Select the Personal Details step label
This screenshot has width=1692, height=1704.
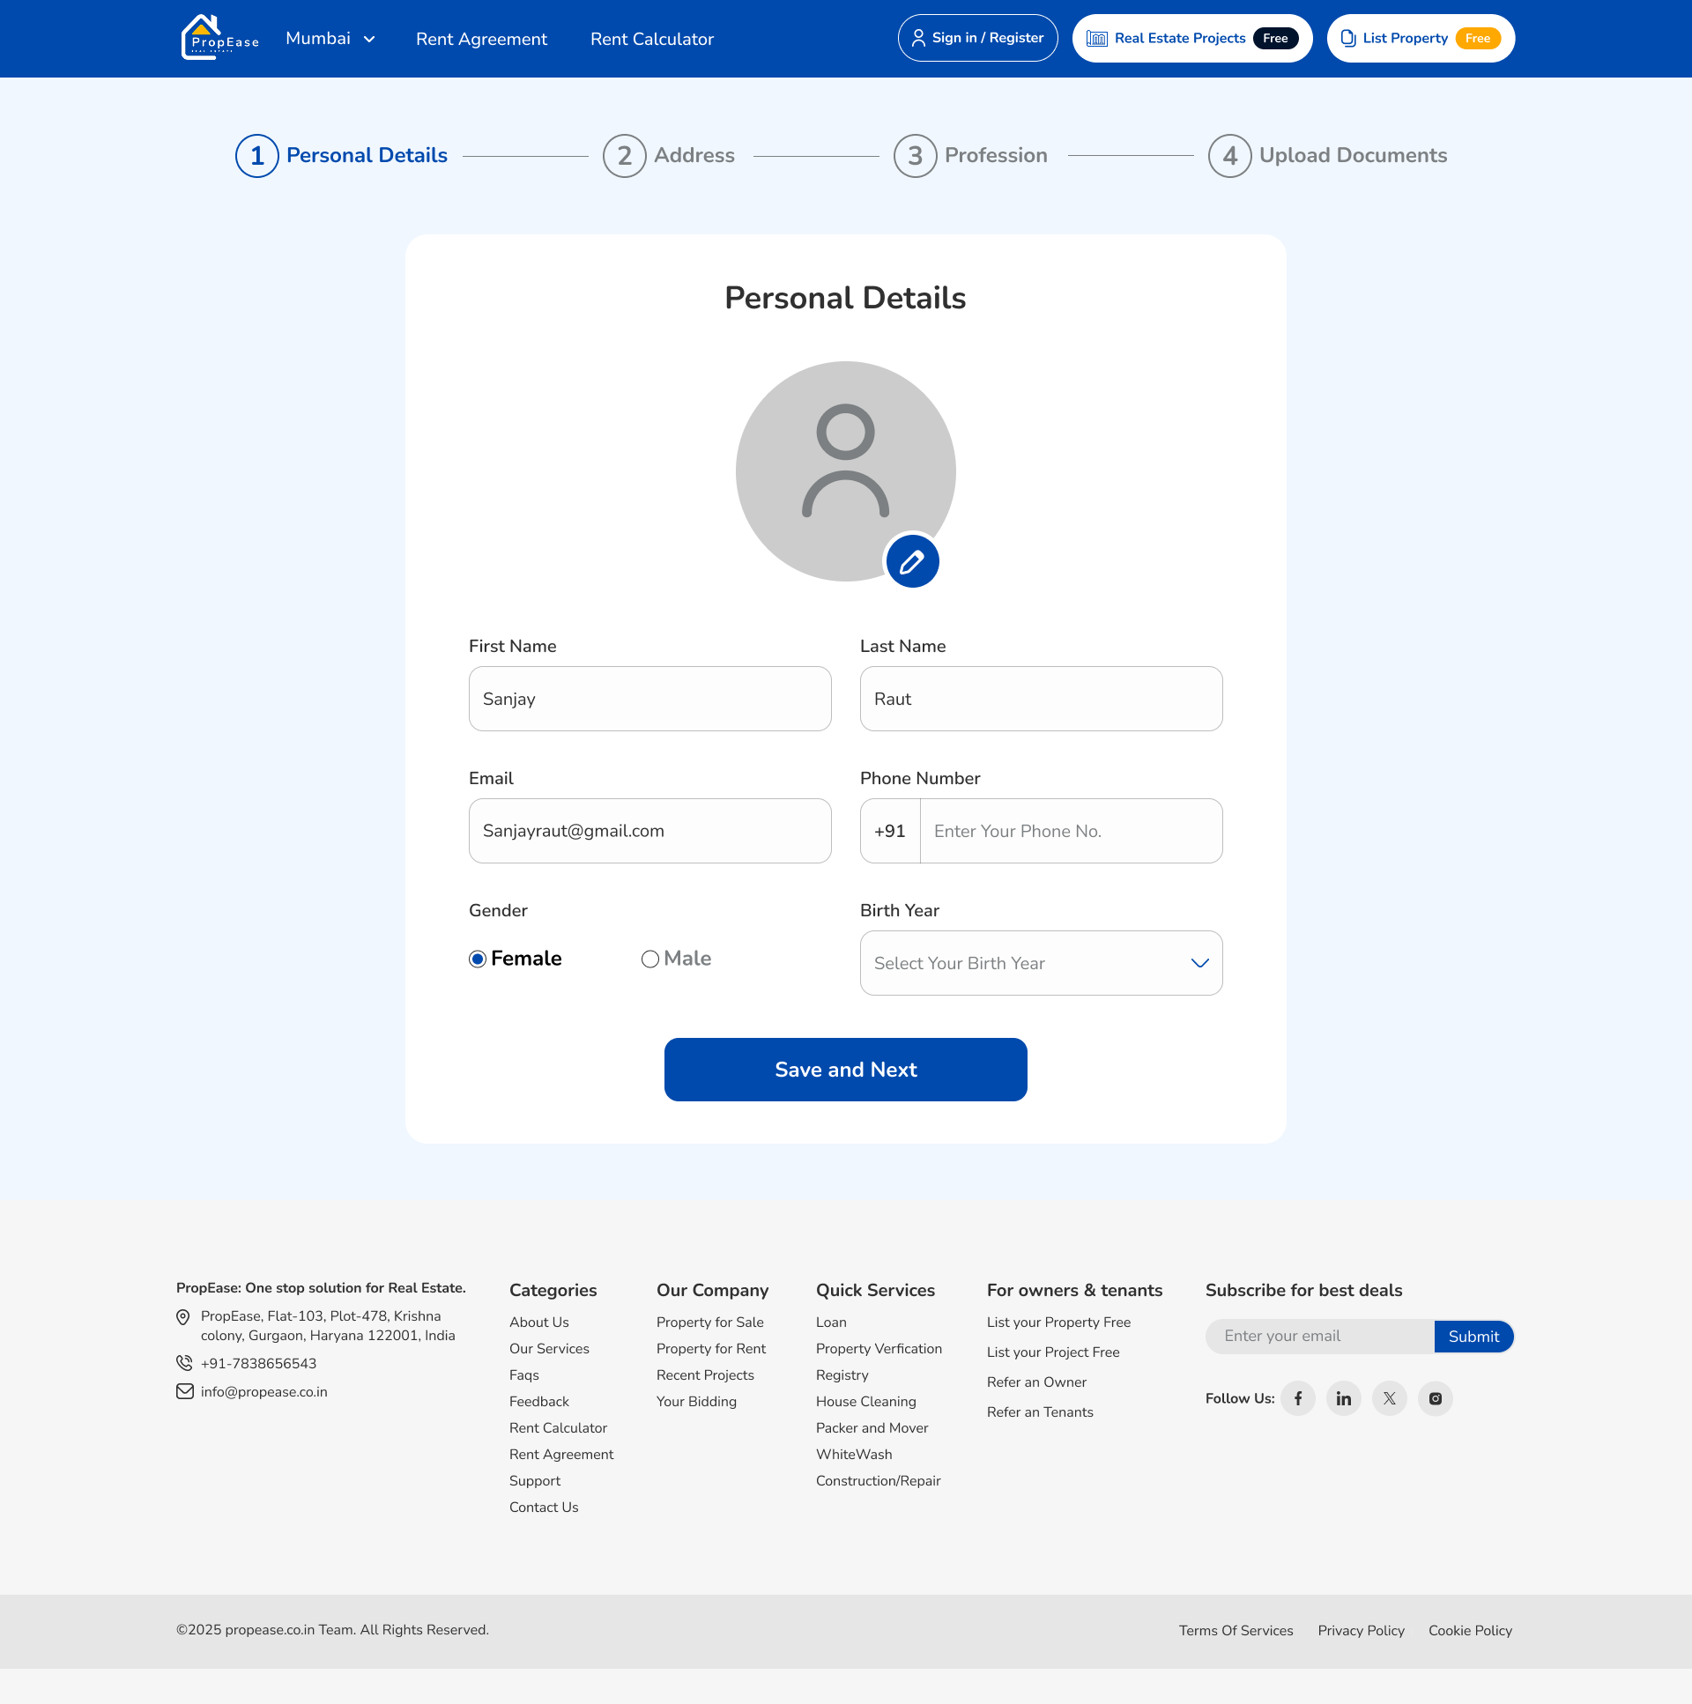pyautogui.click(x=367, y=155)
